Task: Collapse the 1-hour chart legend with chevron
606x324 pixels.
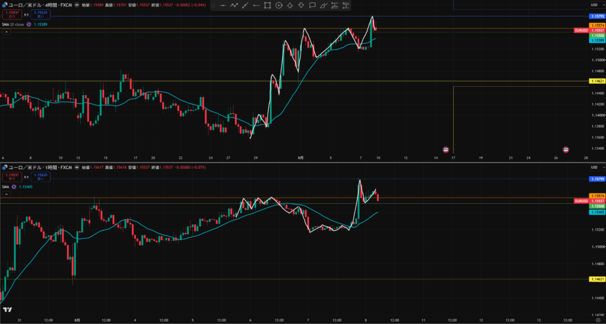Action: click(7, 195)
